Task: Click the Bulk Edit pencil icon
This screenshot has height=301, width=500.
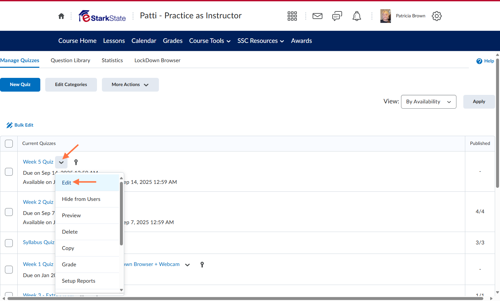Action: pyautogui.click(x=10, y=125)
